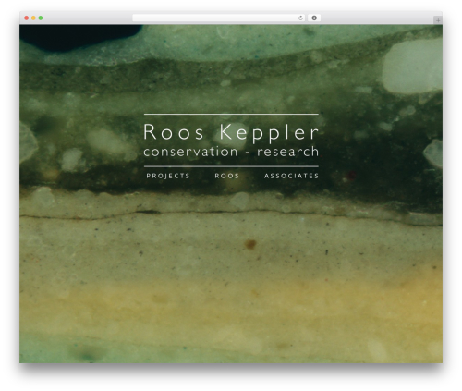Maximize the window using the green button
Viewport: 462px width, 391px height.
[x=41, y=18]
